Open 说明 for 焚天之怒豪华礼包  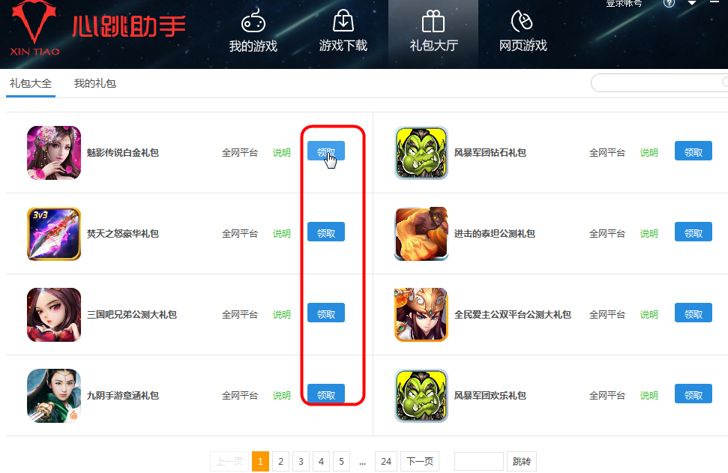click(281, 233)
